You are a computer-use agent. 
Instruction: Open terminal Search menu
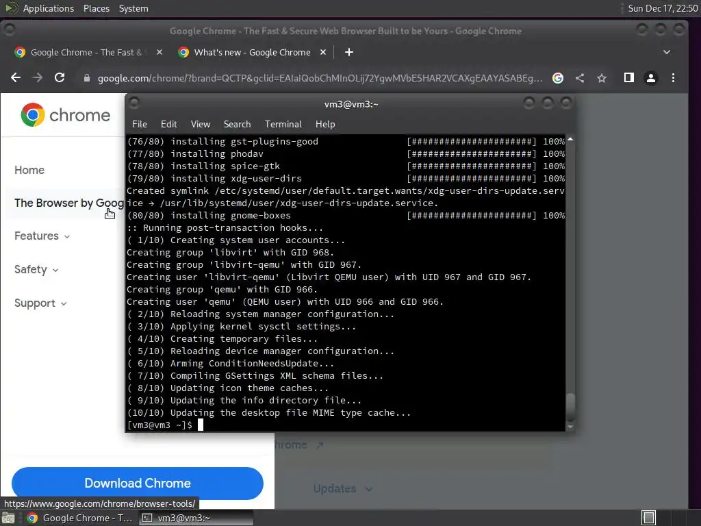tap(238, 125)
